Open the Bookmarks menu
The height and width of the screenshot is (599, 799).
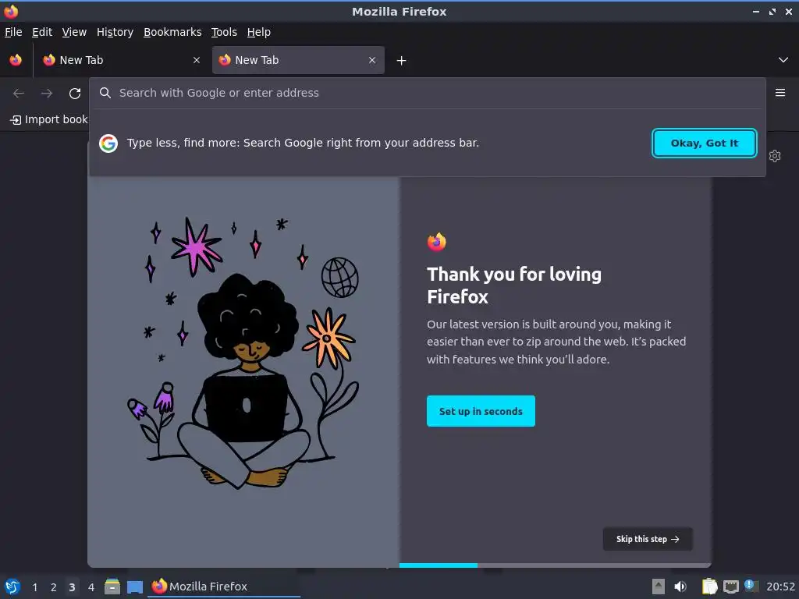172,32
